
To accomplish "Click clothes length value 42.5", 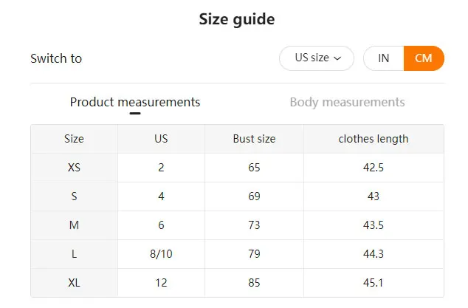I will click(x=374, y=168).
